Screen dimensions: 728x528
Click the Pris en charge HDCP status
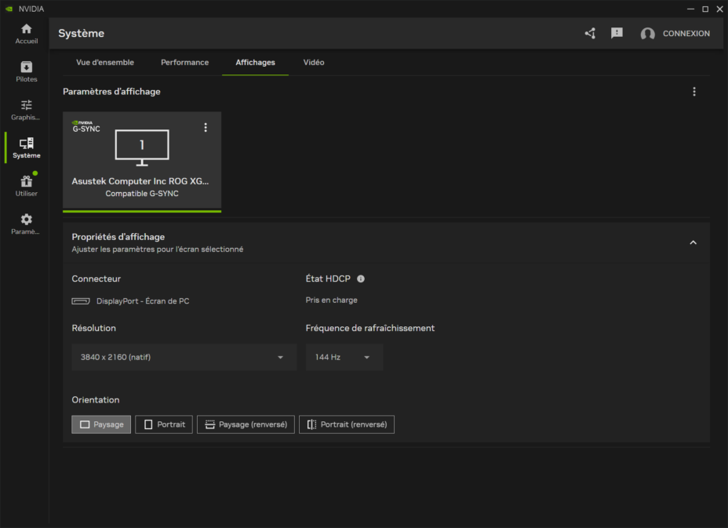(332, 300)
